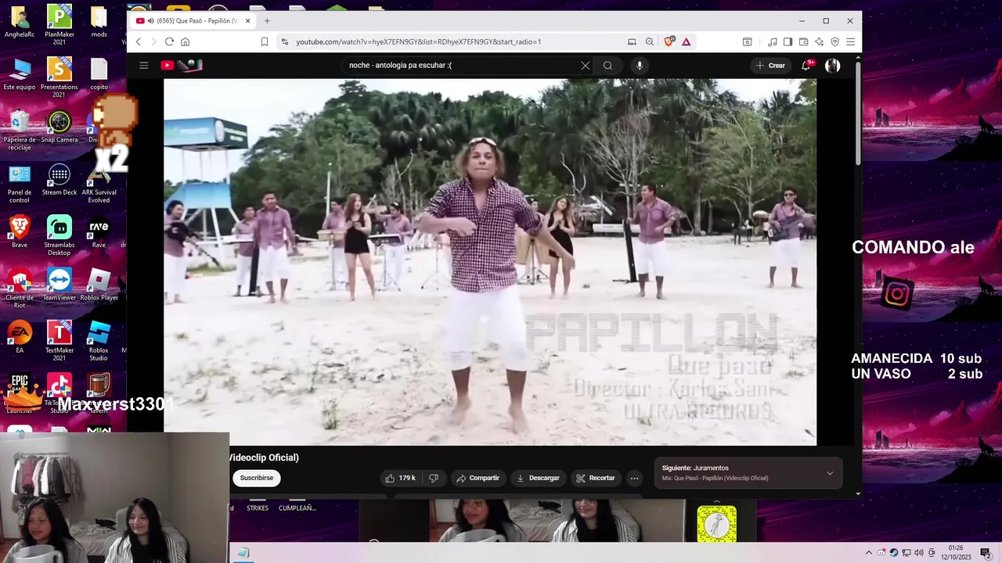Select the Presentations 2021 desktop icon

click(59, 78)
